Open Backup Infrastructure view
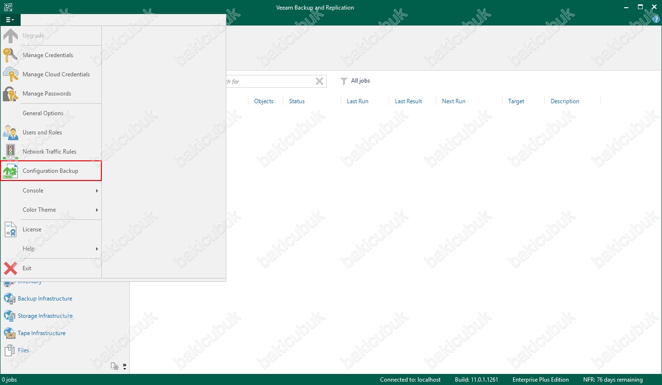662x385 pixels. [45, 299]
